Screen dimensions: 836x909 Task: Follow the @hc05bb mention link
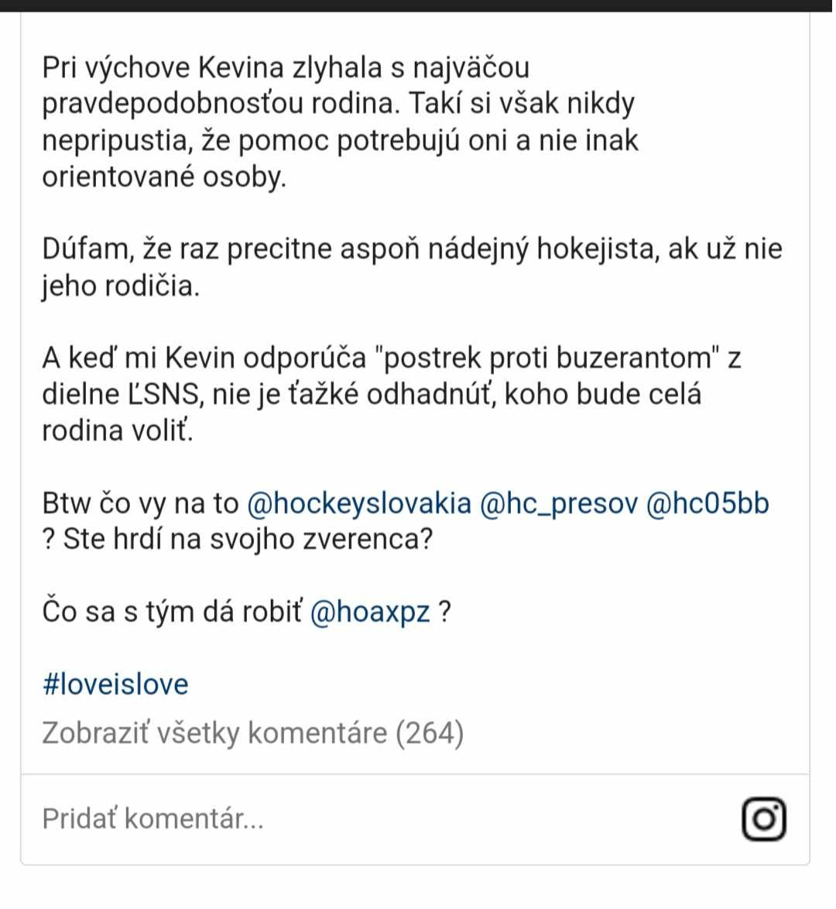point(708,503)
